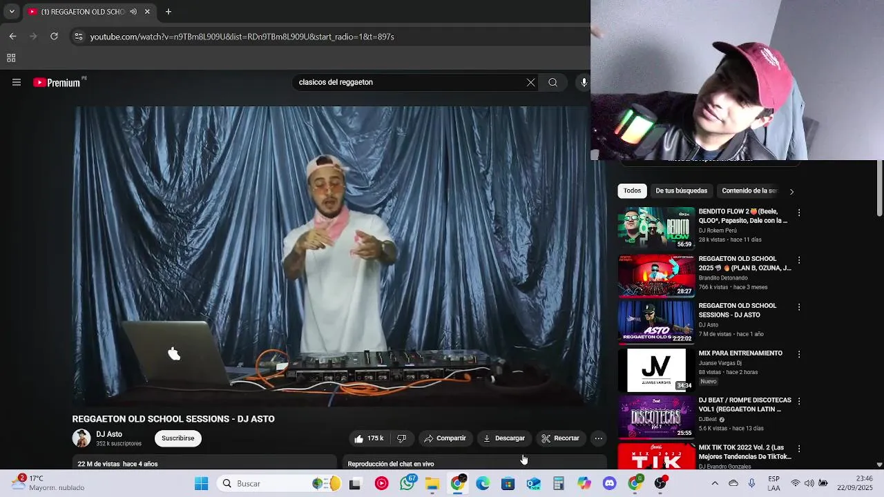Reload the YouTube page
This screenshot has height=497, width=884.
pyautogui.click(x=54, y=36)
